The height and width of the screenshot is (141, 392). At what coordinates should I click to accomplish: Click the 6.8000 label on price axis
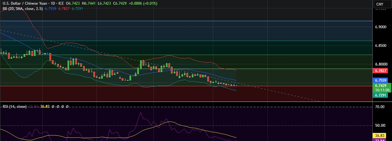click(380, 64)
